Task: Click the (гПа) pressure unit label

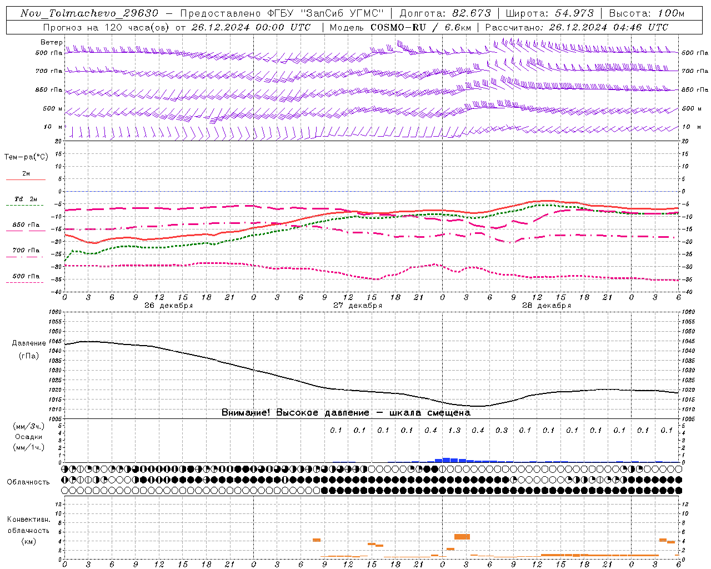Action: [28, 356]
